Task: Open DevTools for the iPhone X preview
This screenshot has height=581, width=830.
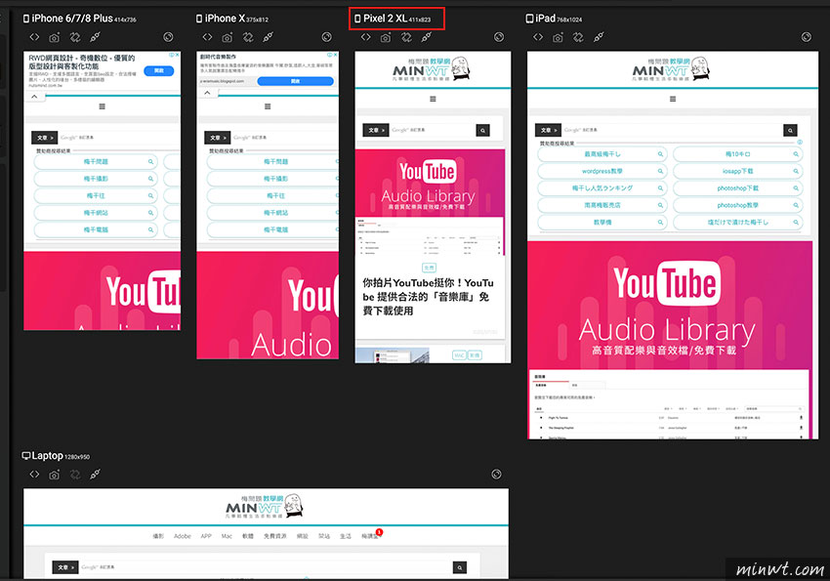Action: point(207,37)
